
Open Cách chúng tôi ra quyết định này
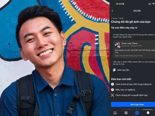click(x=131, y=95)
